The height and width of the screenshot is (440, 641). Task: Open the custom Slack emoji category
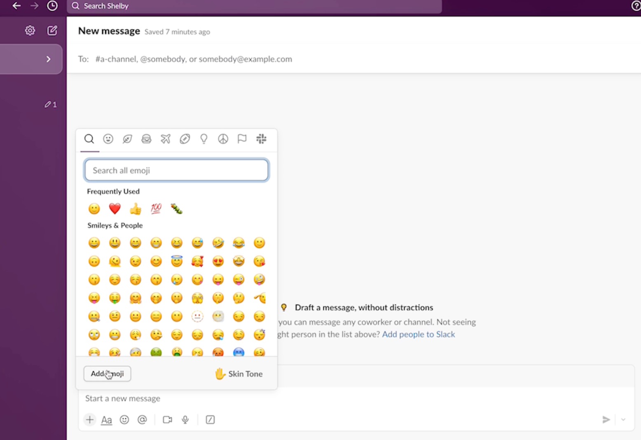click(x=261, y=139)
